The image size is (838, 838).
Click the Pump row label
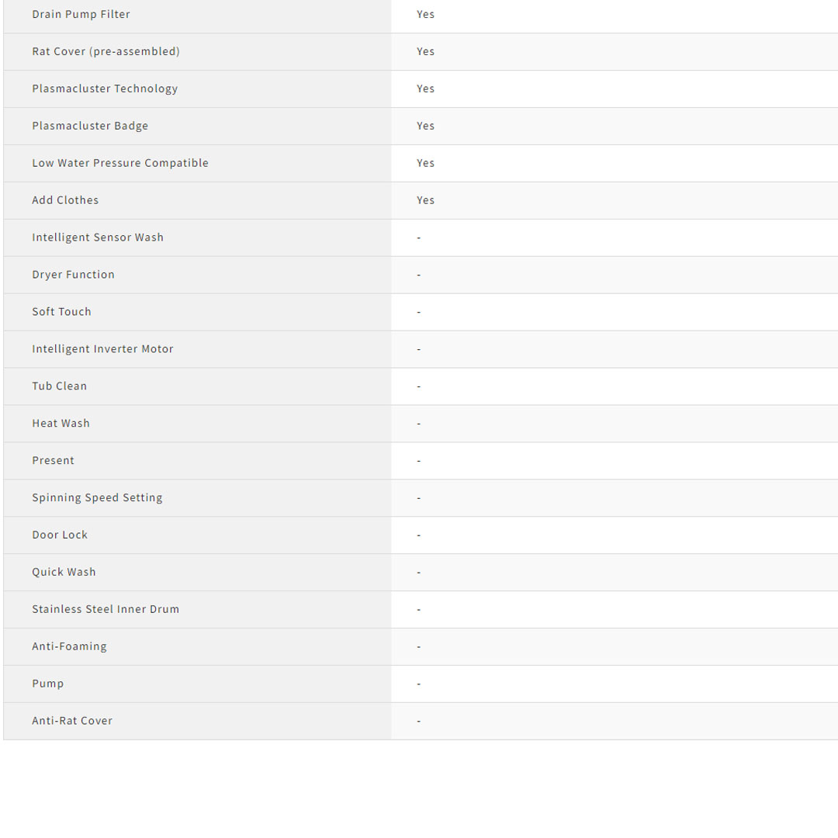pos(47,684)
